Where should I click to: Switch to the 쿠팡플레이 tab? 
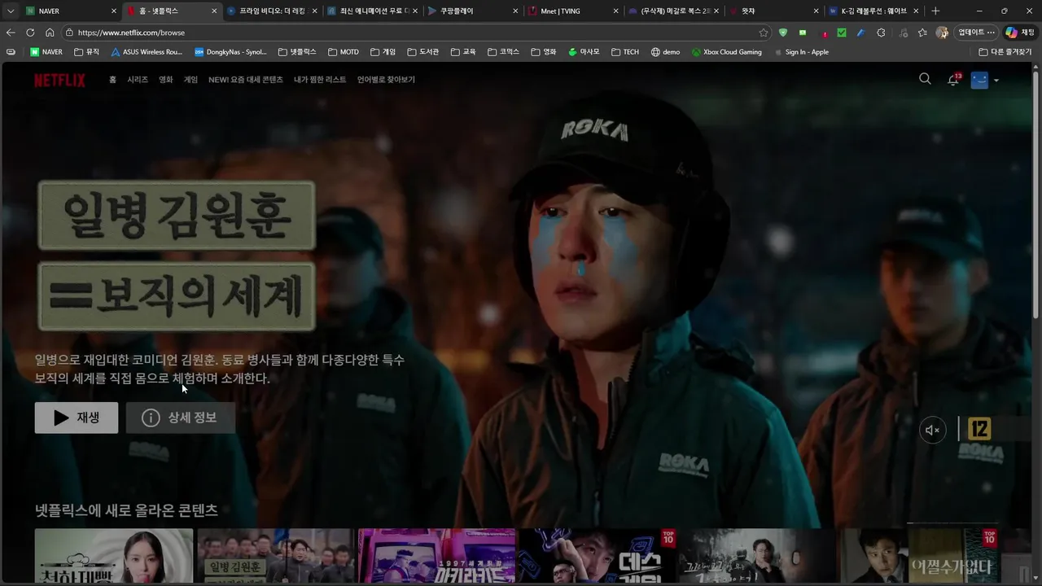pyautogui.click(x=472, y=11)
